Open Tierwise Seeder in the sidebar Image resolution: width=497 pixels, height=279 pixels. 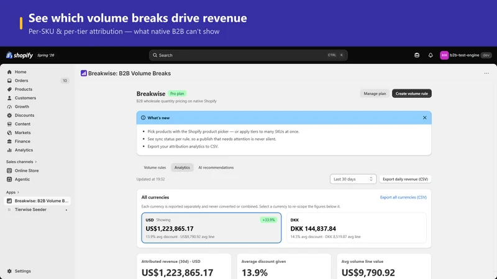tap(37, 210)
